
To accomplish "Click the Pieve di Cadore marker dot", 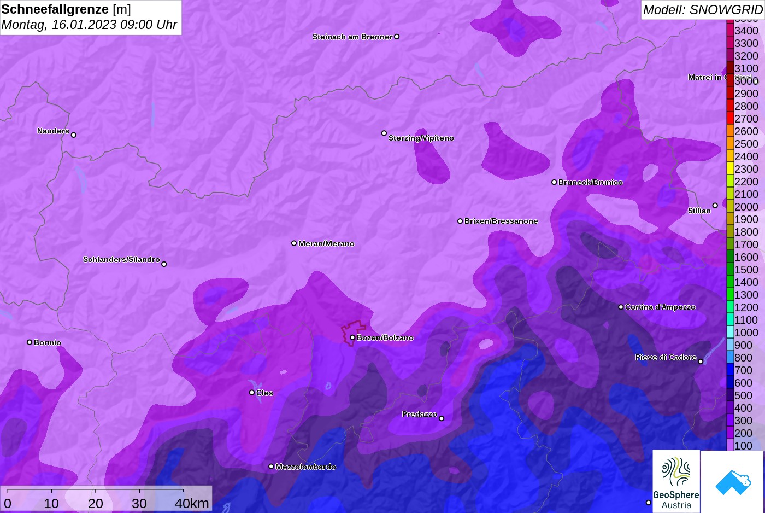I will pyautogui.click(x=701, y=361).
